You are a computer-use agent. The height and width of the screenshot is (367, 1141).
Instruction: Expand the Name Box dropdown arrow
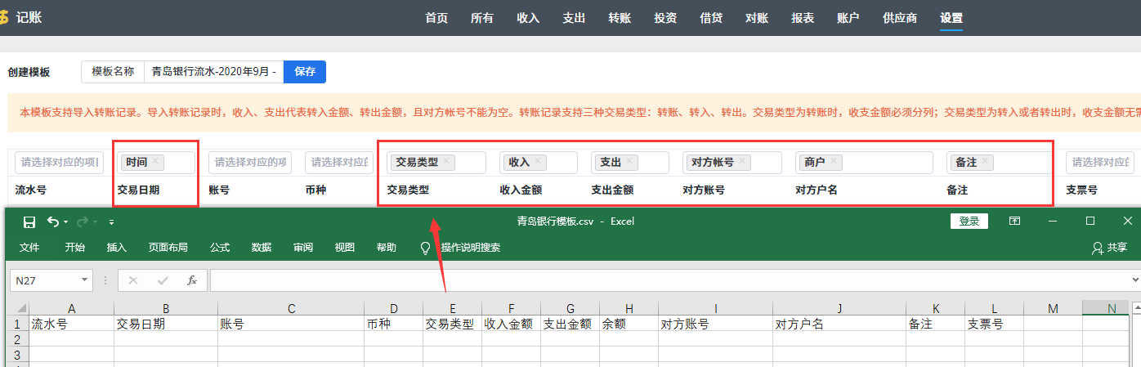click(84, 280)
